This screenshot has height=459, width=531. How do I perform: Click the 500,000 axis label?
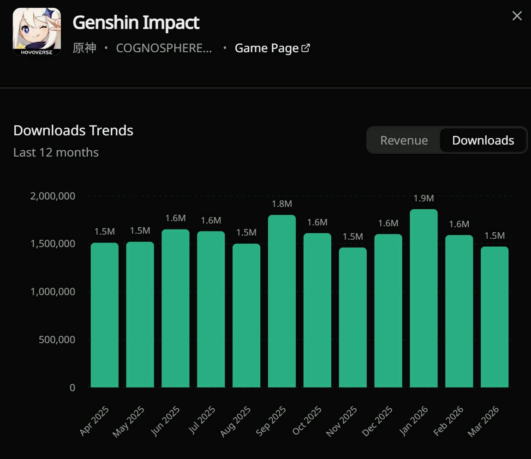click(x=57, y=339)
